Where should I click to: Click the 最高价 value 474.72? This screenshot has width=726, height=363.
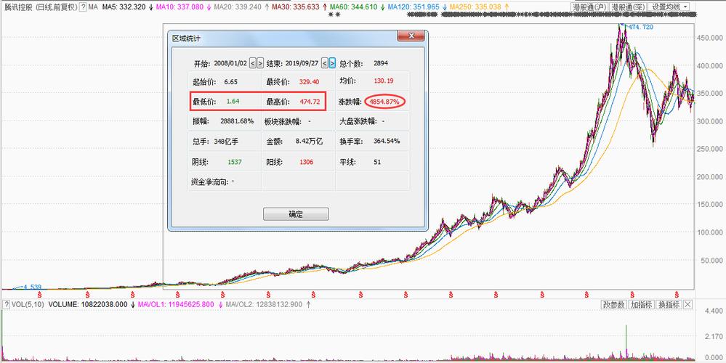pos(310,101)
